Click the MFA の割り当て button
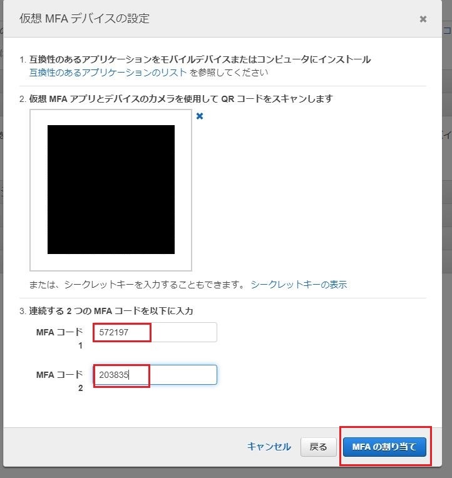 pos(384,447)
